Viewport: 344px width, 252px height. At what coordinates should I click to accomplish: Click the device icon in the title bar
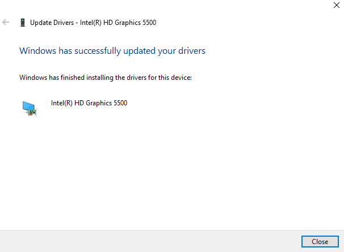pyautogui.click(x=22, y=23)
